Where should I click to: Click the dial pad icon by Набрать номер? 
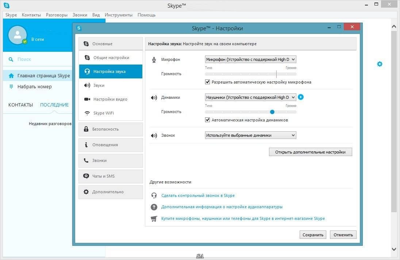click(x=11, y=87)
